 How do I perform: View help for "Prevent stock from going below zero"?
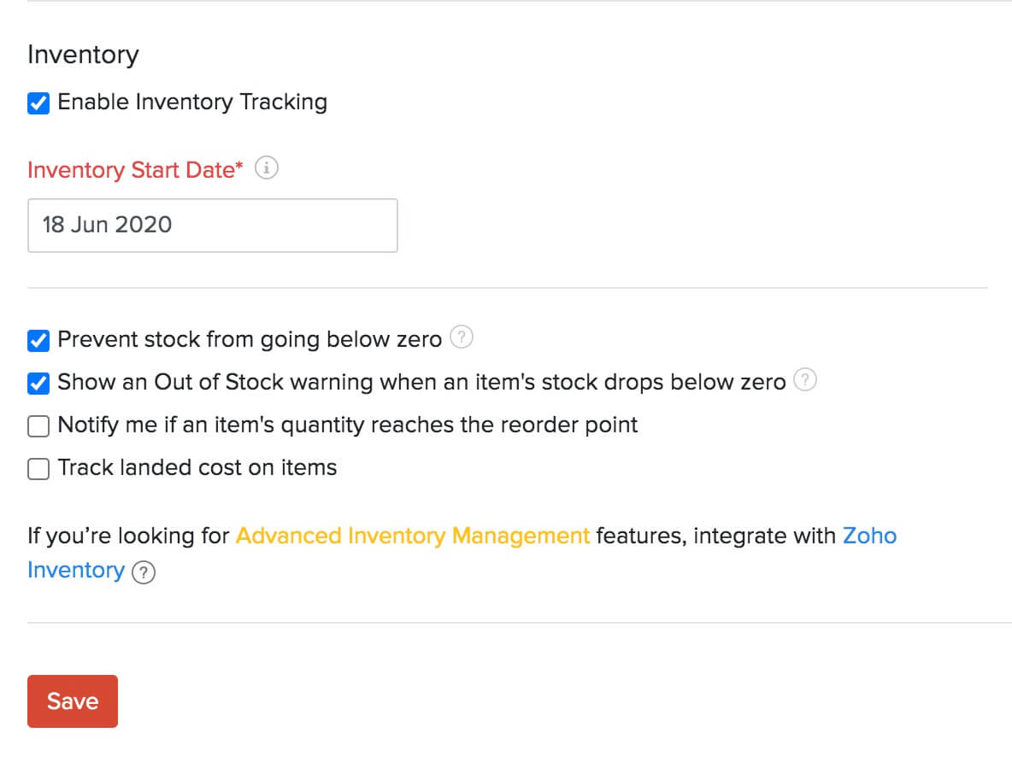(x=461, y=337)
